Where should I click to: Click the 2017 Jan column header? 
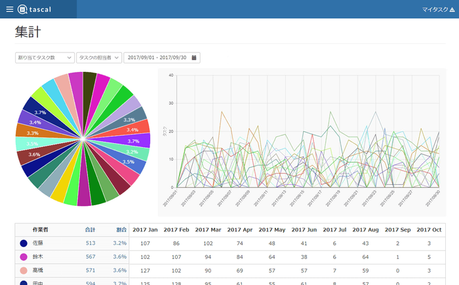[x=145, y=229]
